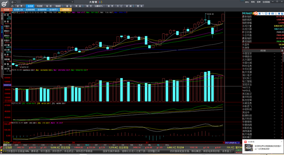
Task: Expand the 日线 period selector arrow
Action: click(9, 143)
